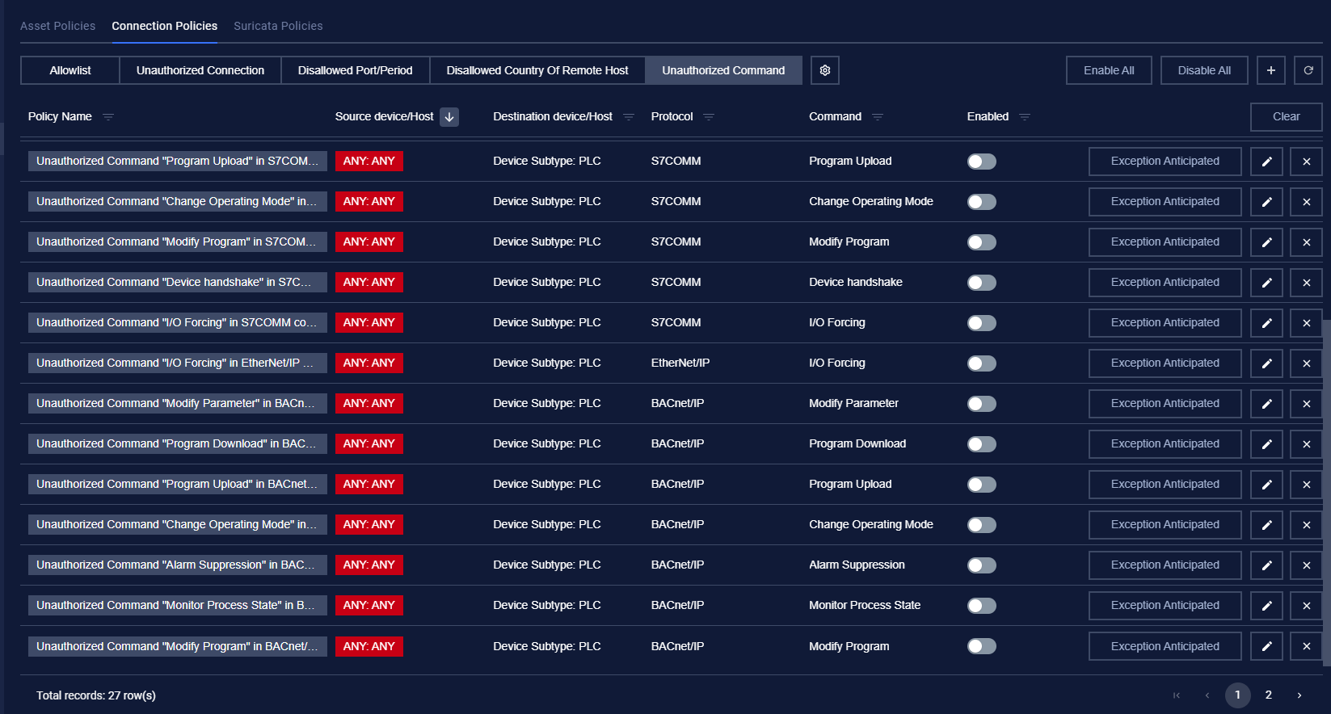This screenshot has height=714, width=1331.
Task: Open the Protocol column filter
Action: 709,117
